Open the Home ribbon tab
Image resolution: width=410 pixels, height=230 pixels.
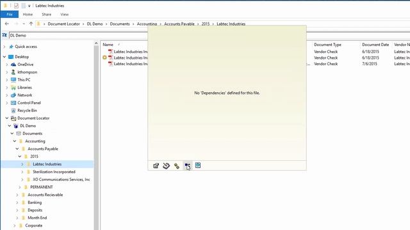28,14
